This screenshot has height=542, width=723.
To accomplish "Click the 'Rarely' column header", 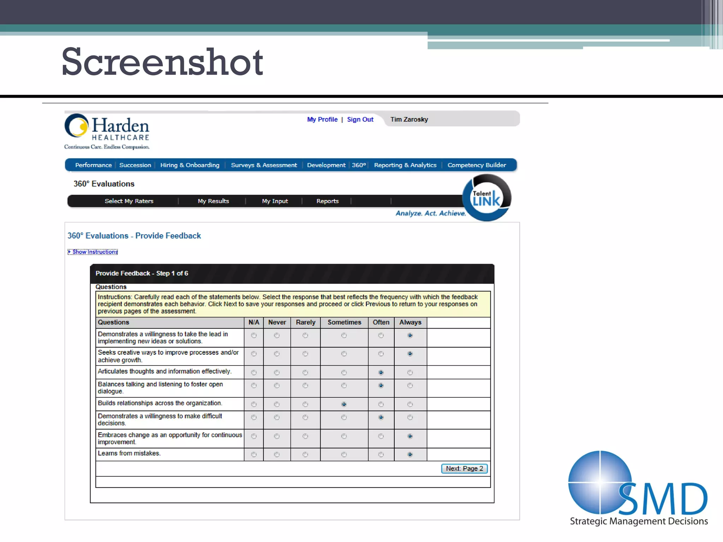I will [x=305, y=323].
